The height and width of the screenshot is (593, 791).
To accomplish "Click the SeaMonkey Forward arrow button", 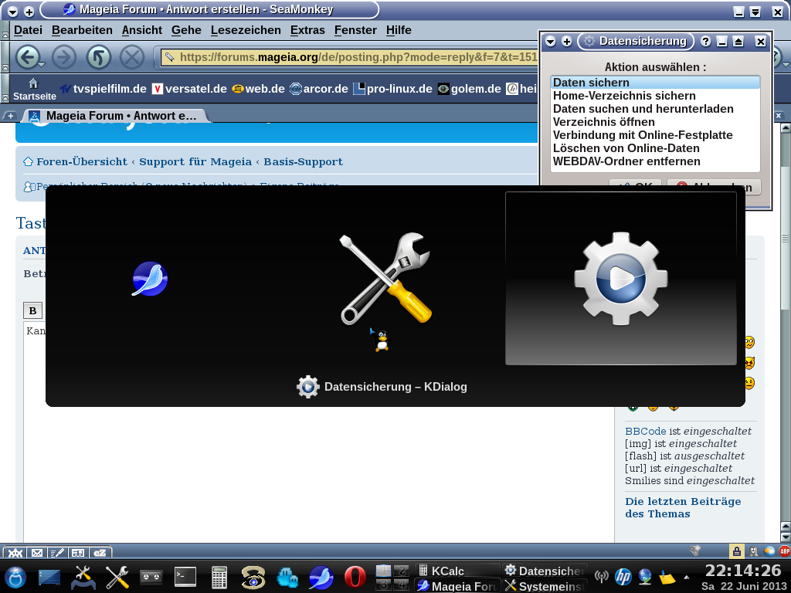I will click(x=63, y=57).
